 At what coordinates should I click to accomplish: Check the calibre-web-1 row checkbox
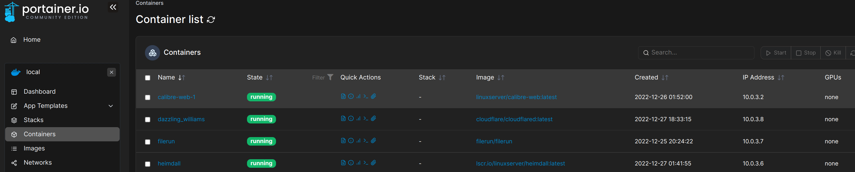148,97
